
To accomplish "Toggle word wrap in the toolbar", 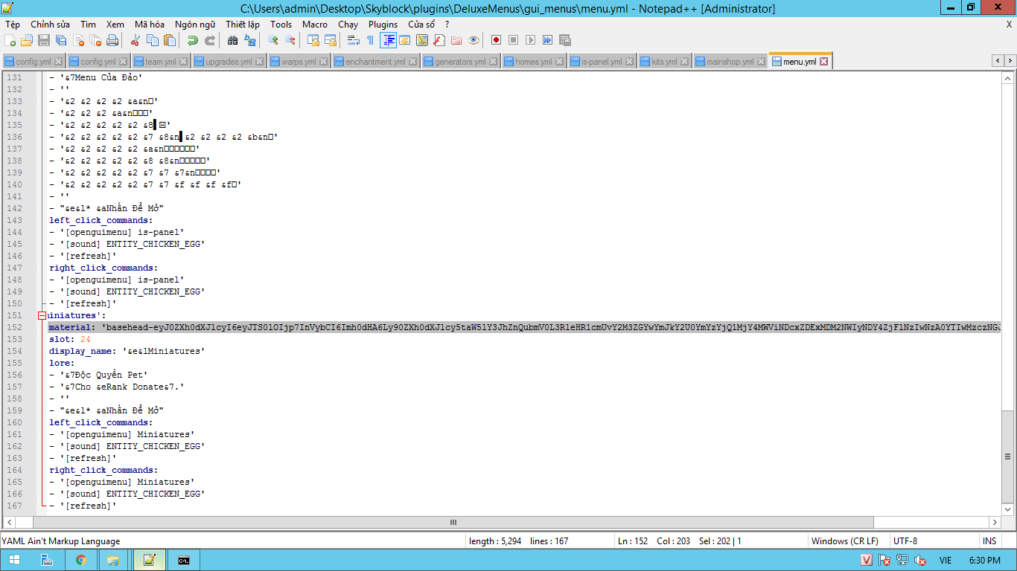I will coord(354,40).
